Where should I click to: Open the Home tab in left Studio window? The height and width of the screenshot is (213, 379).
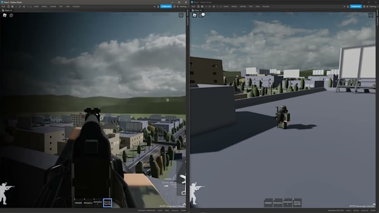click(x=36, y=7)
